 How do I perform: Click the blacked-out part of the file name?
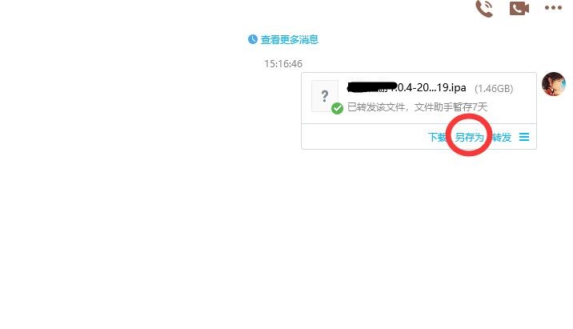pyautogui.click(x=372, y=87)
